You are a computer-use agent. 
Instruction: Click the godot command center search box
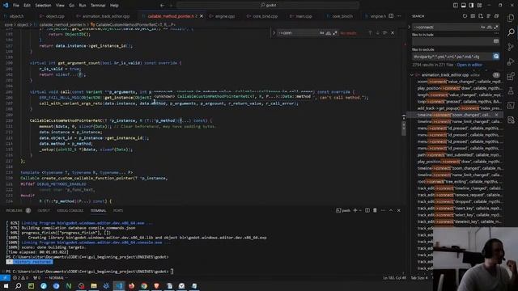coord(268,6)
